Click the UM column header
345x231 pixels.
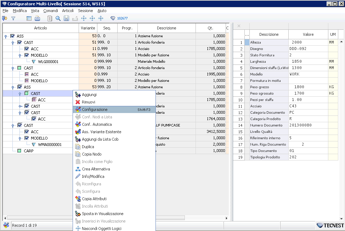333,34
